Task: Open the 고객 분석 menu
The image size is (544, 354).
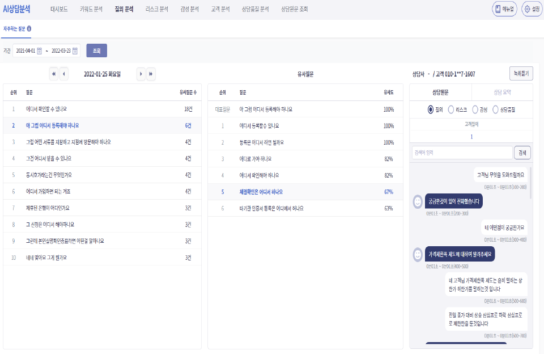Action: pos(220,9)
